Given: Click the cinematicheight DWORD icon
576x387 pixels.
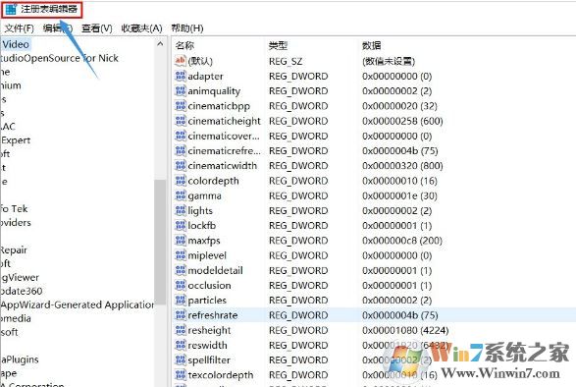Looking at the screenshot, I should (x=180, y=121).
